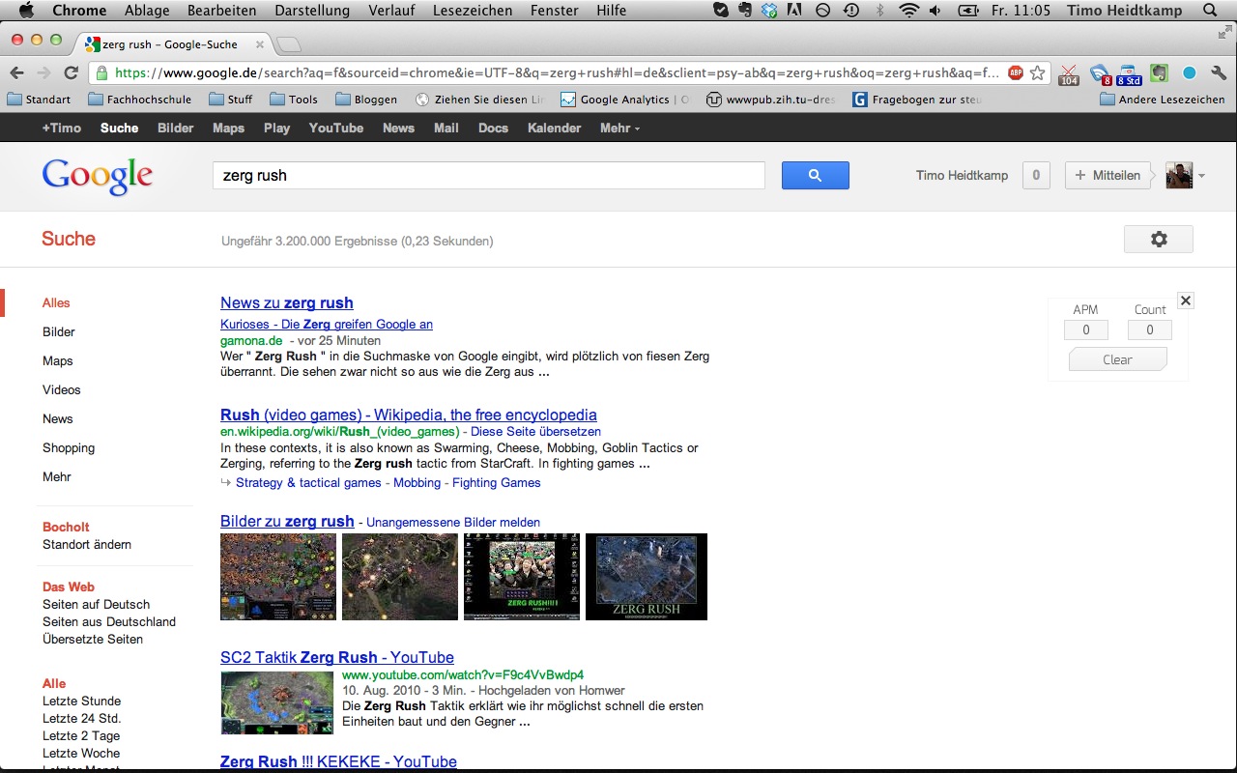Click the Mitteilen share button
1237x773 pixels.
pyautogui.click(x=1108, y=175)
